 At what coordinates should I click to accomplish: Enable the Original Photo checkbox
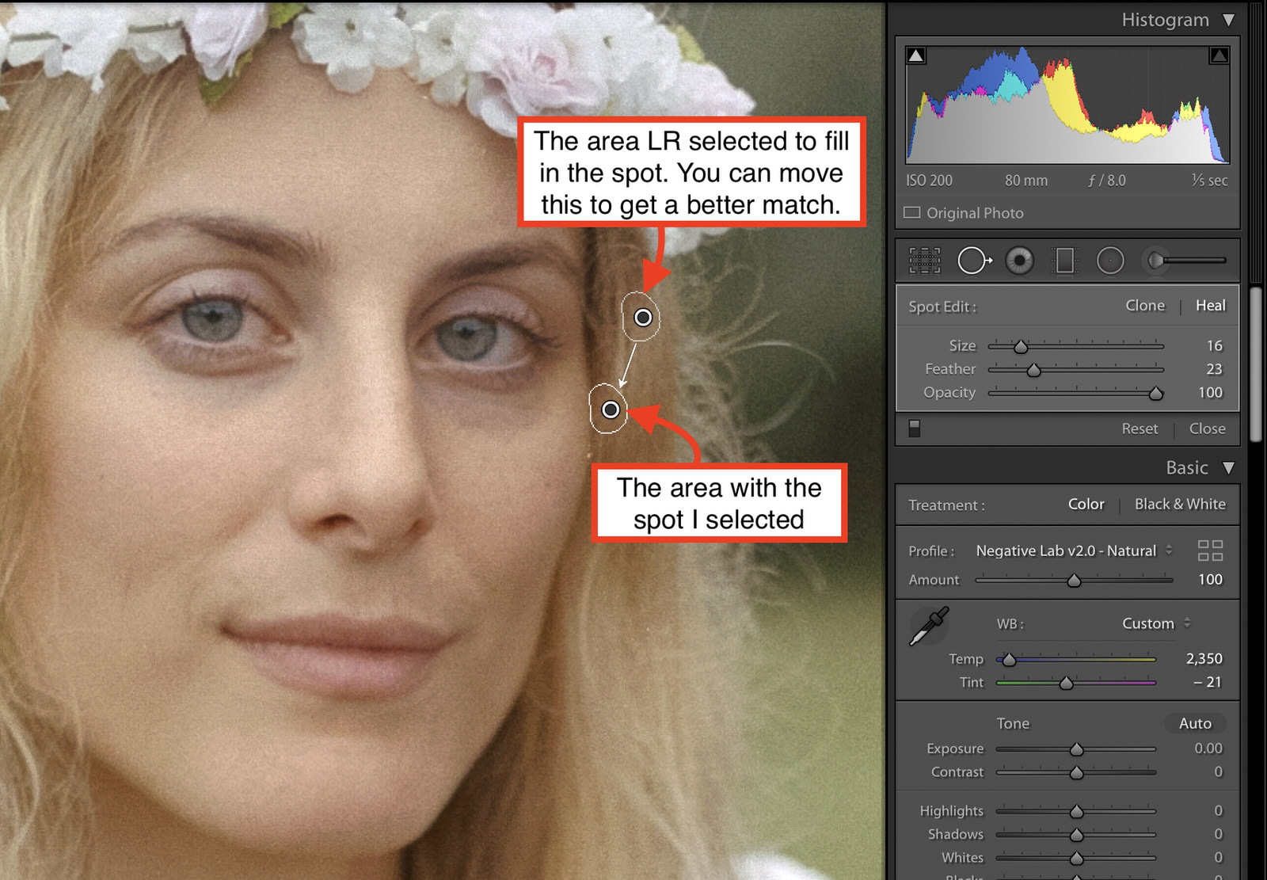click(911, 212)
